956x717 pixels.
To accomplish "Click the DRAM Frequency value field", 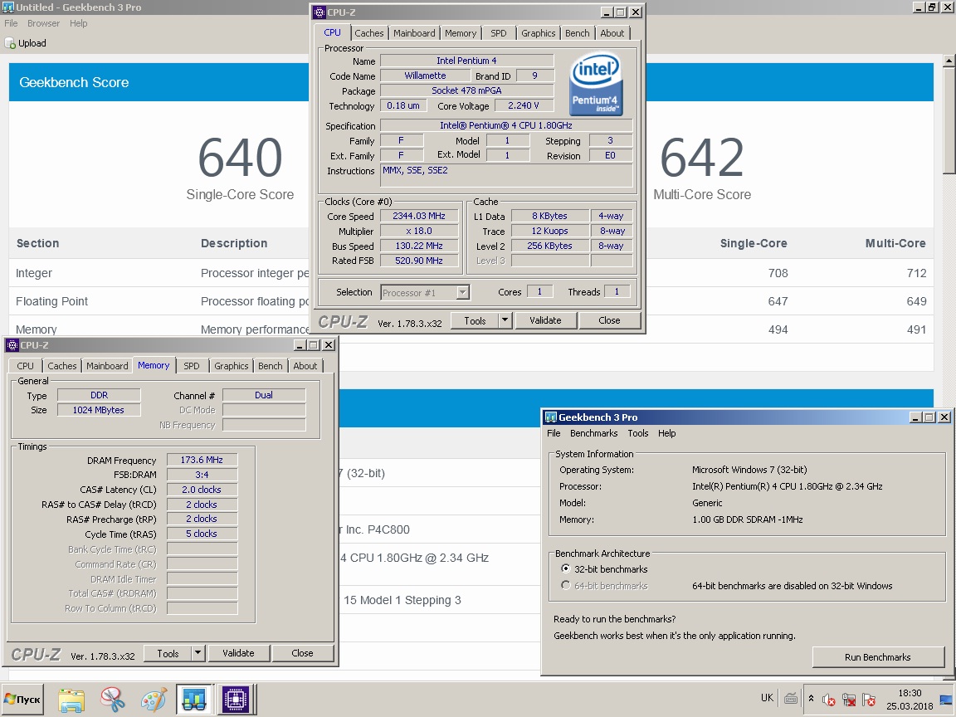I will 202,460.
